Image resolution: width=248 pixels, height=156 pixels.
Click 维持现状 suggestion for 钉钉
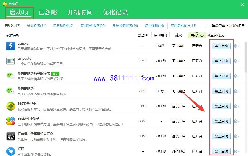tap(178, 151)
